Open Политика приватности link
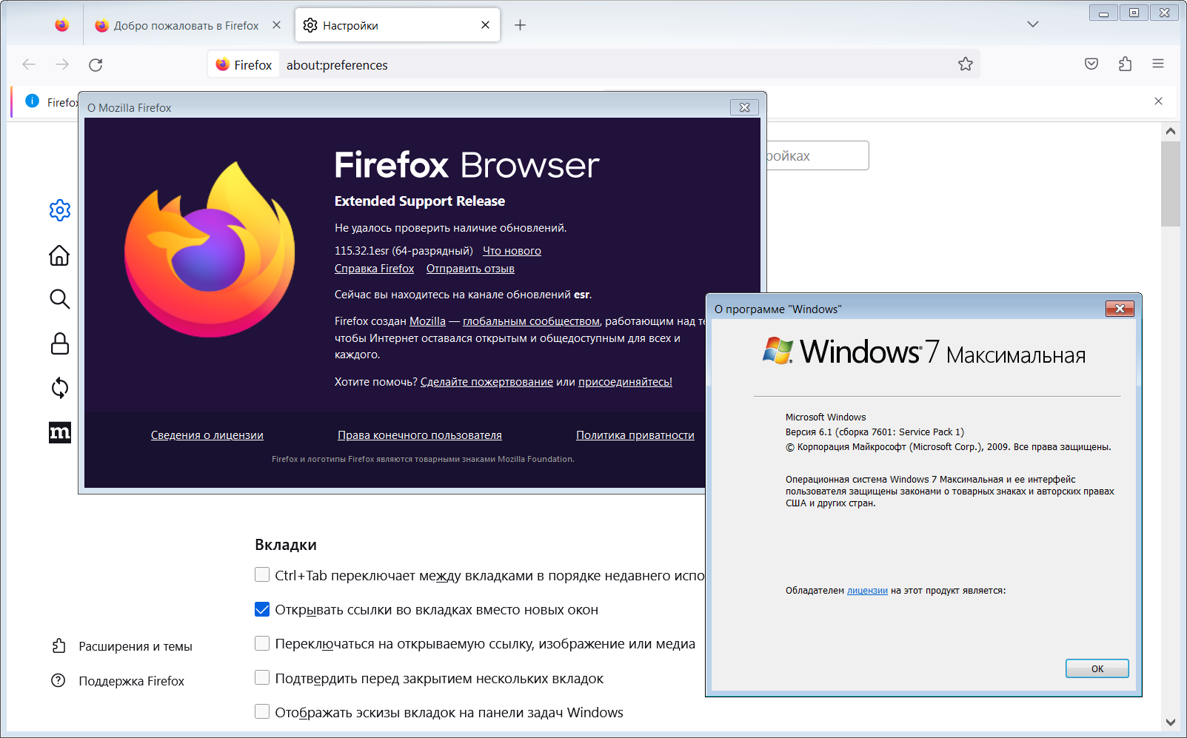Screen dimensions: 1187x738 click(x=635, y=435)
